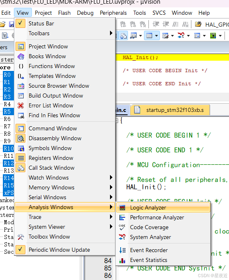The image size is (229, 280).
Task: Click the Save disk toolbar icon
Action: tap(11, 24)
